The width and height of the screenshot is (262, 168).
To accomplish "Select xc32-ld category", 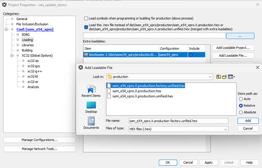I will click(33, 77).
